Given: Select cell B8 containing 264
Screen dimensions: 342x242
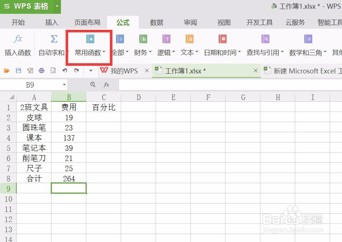Looking at the screenshot, I should click(69, 178).
